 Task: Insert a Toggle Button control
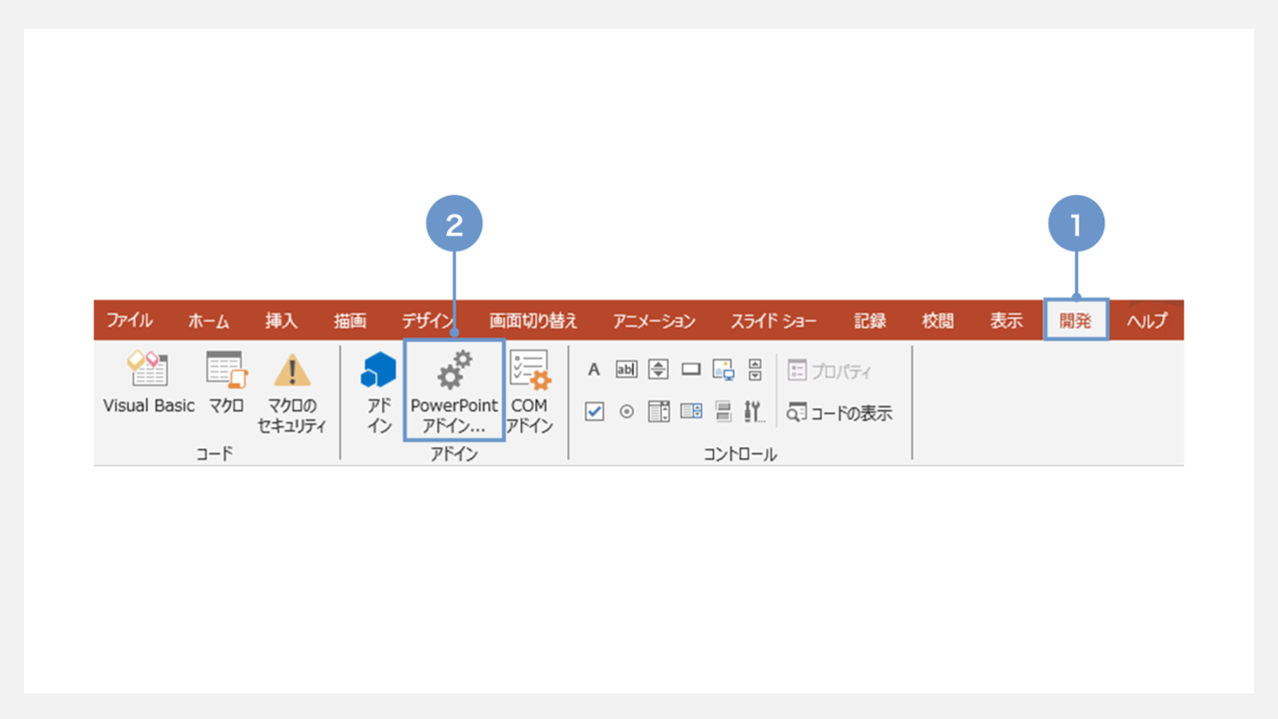coord(724,411)
